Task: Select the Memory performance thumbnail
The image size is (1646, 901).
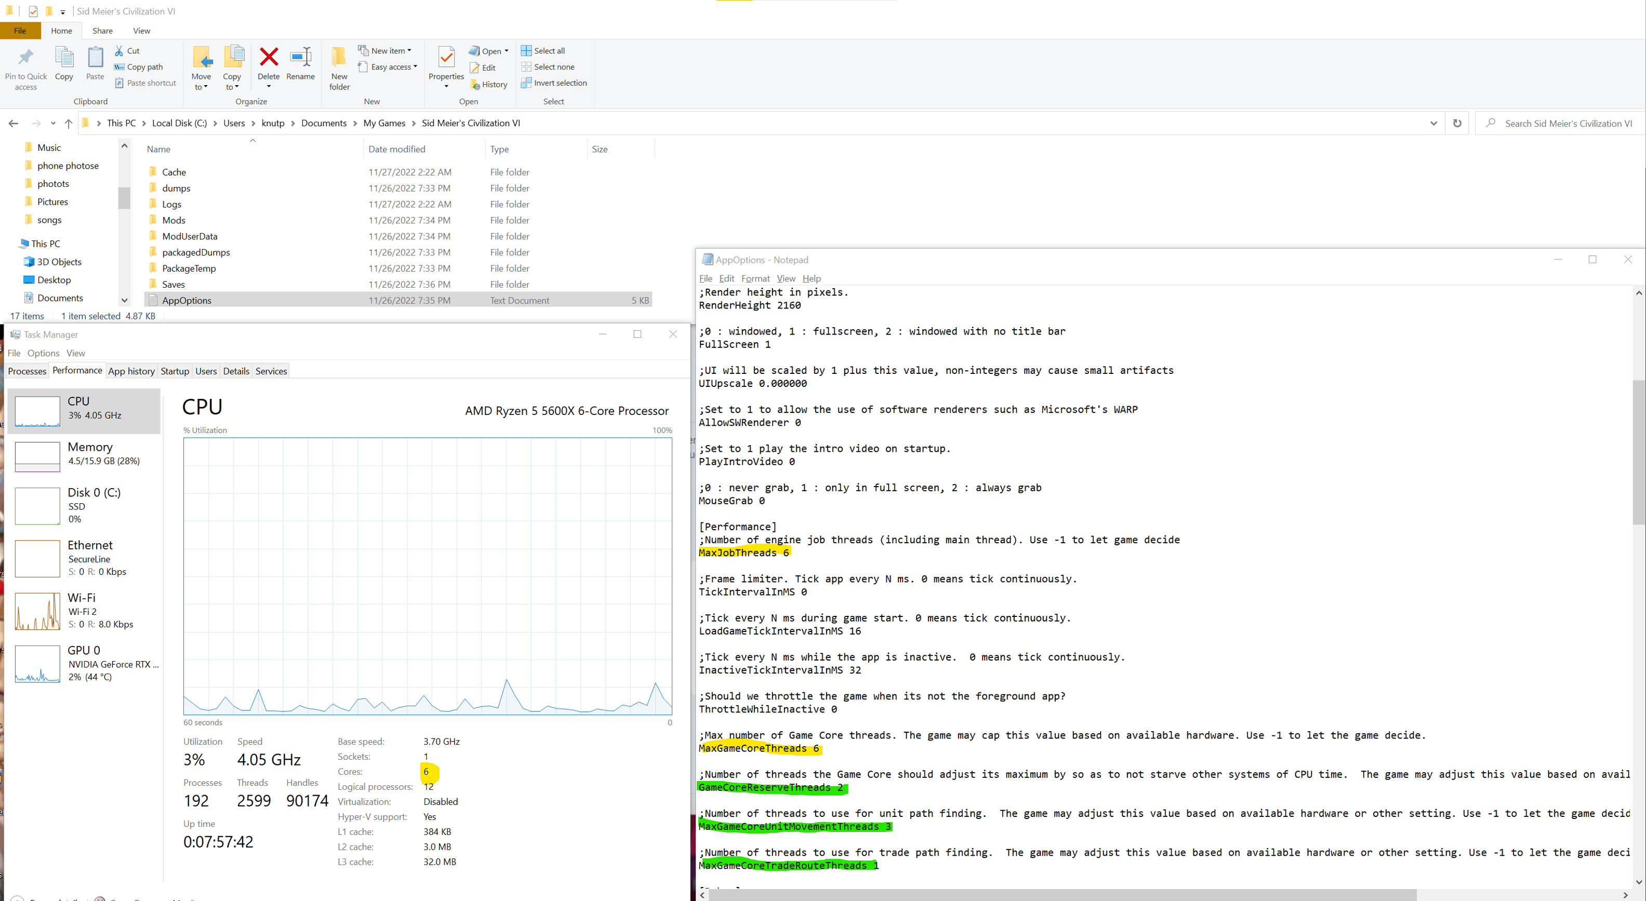Action: (38, 456)
